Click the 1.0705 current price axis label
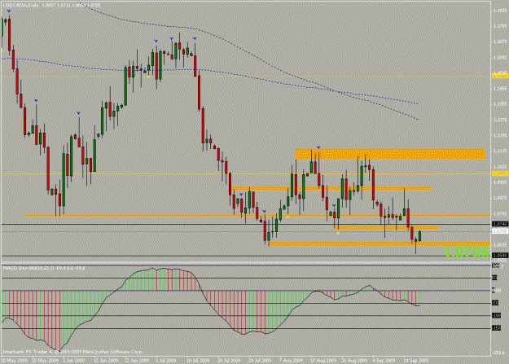 point(500,231)
